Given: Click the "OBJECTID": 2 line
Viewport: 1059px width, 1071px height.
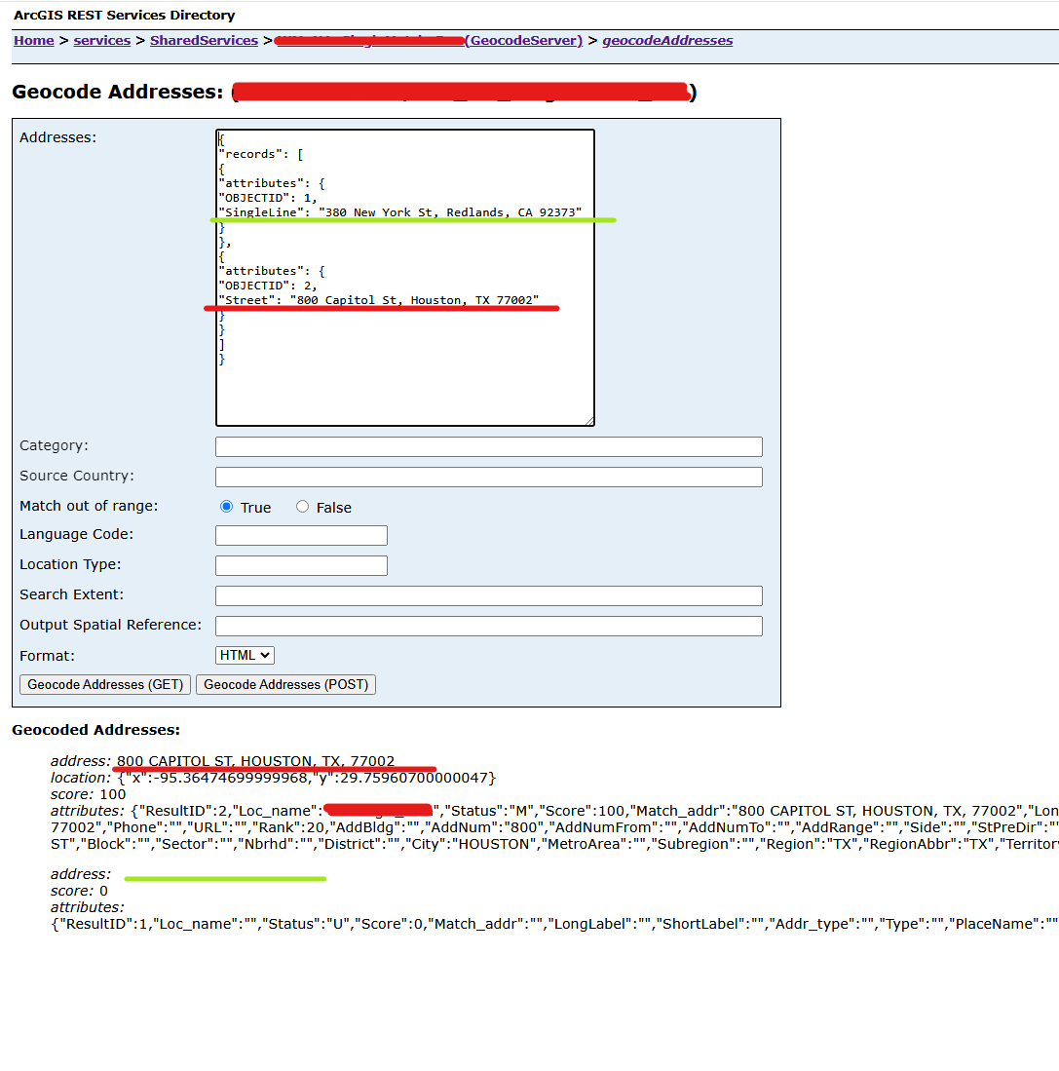Looking at the screenshot, I should [268, 286].
